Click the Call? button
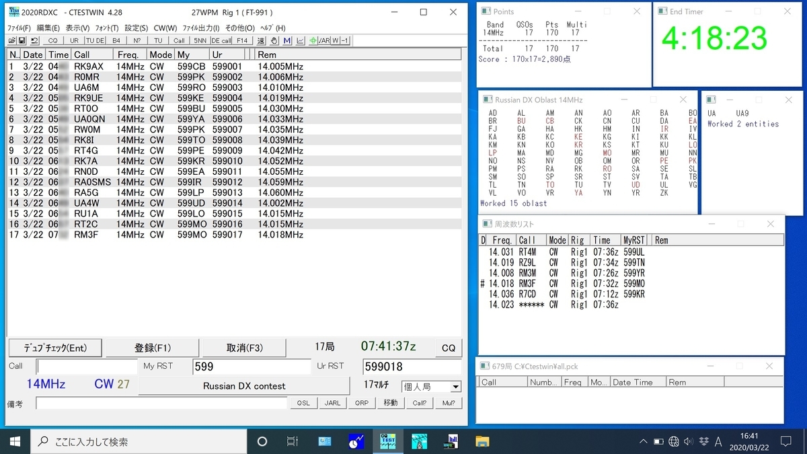Viewport: 807px width, 454px height. click(419, 403)
